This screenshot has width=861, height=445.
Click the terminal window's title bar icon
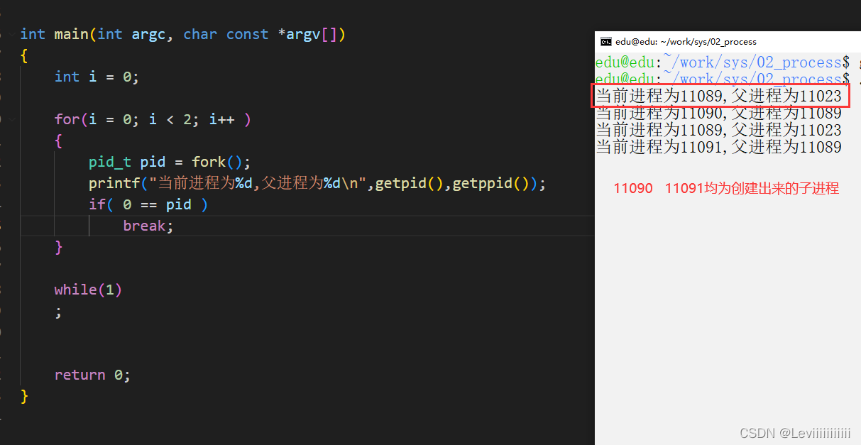click(x=605, y=42)
